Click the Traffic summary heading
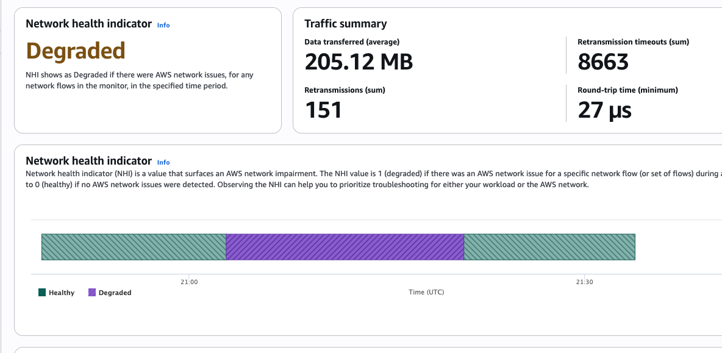The height and width of the screenshot is (353, 722). pyautogui.click(x=345, y=24)
